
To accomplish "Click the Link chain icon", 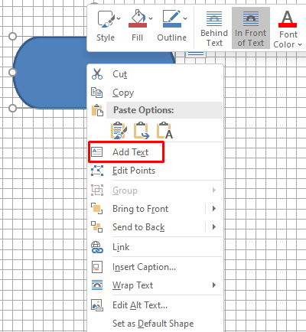I will click(97, 247).
